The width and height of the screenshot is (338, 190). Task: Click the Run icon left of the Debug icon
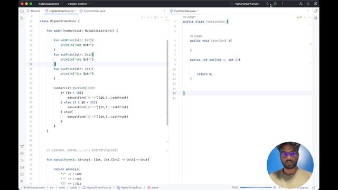(268, 4)
